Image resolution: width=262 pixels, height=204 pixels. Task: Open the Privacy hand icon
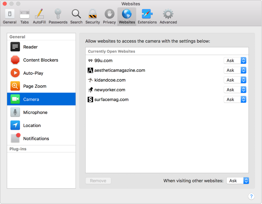click(x=109, y=16)
